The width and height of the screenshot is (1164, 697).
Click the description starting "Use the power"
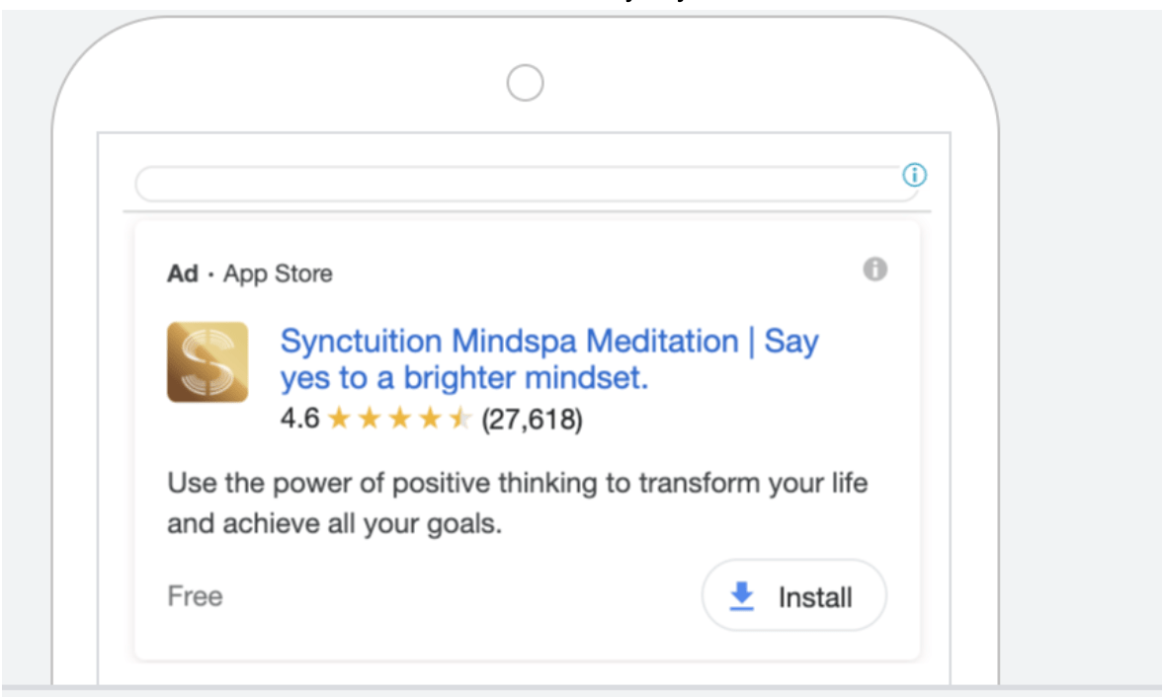pos(518,503)
